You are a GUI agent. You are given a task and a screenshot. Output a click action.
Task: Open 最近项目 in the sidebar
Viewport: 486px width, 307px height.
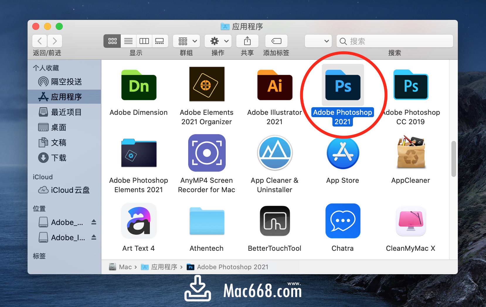[x=64, y=112]
